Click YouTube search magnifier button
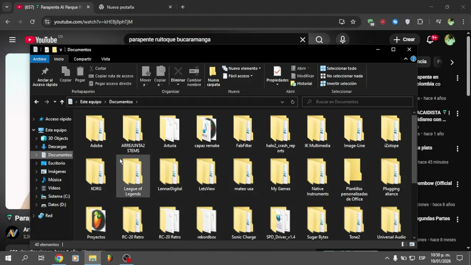 [319, 39]
